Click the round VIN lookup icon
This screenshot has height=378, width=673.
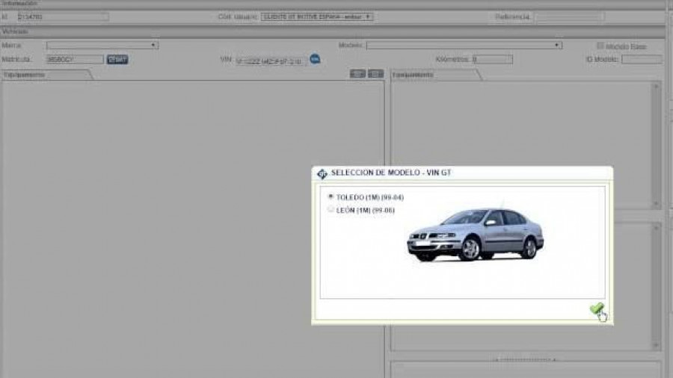click(315, 59)
